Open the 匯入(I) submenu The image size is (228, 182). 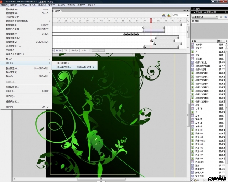point(26,59)
